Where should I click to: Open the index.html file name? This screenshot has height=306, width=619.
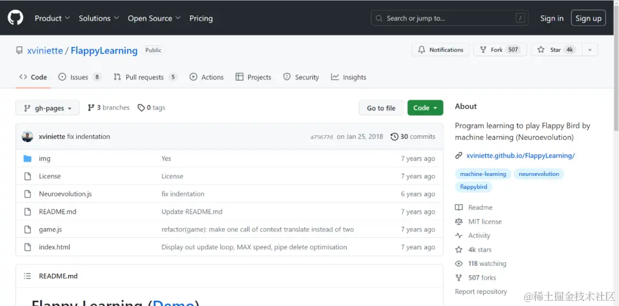coord(54,247)
